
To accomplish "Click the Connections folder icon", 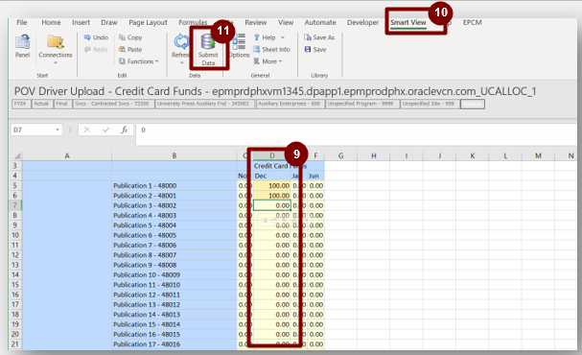I will tap(56, 41).
